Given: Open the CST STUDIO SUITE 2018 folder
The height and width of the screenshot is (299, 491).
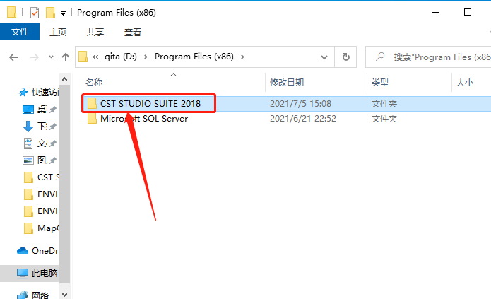Looking at the screenshot, I should coord(150,104).
